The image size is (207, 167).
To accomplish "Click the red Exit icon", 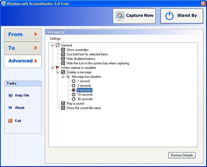I will point(10,121).
